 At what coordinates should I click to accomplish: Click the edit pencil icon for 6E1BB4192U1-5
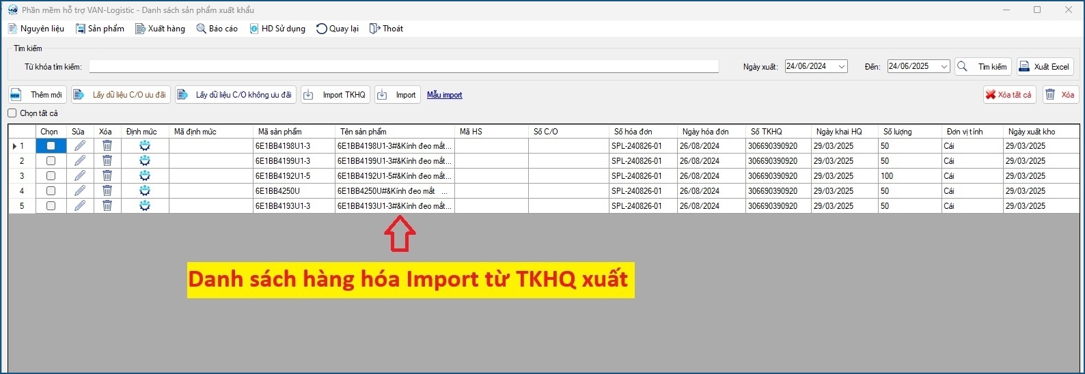(x=80, y=175)
